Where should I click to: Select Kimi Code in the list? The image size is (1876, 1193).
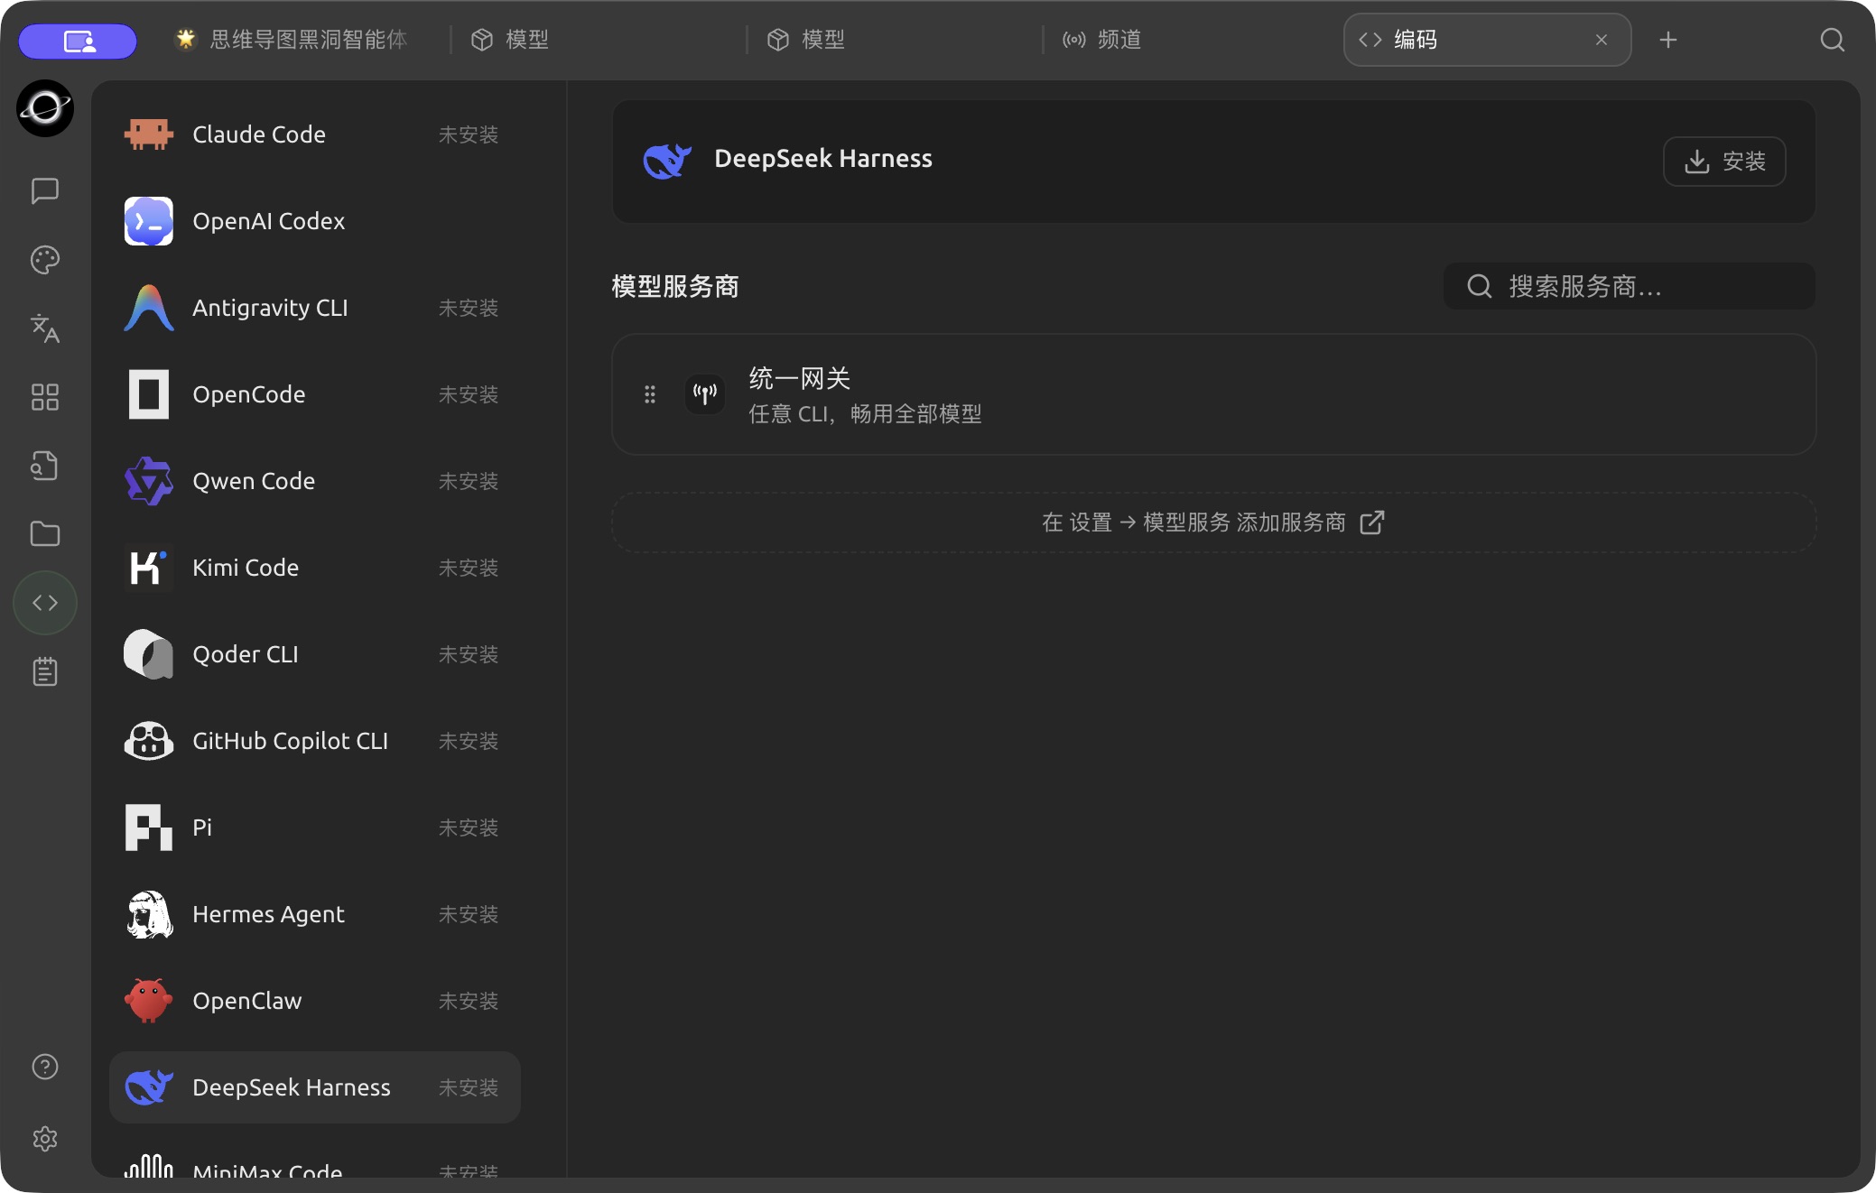tap(314, 568)
